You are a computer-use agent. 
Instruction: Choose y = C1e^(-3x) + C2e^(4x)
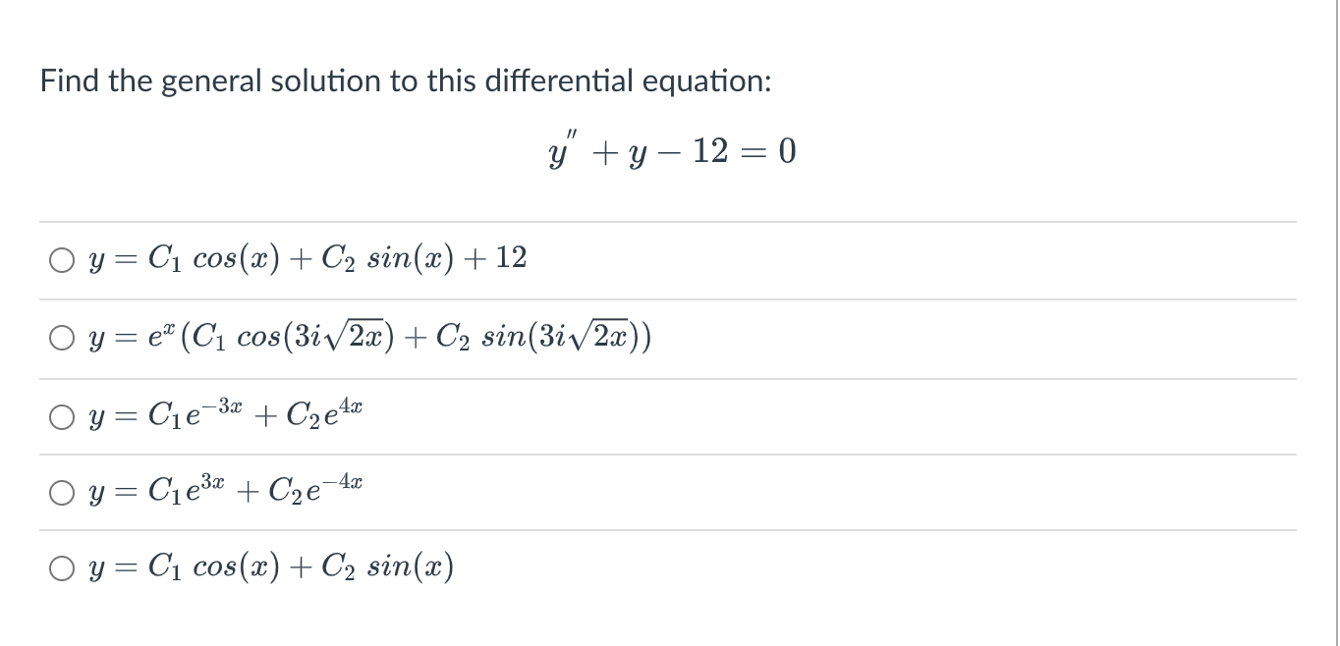(224, 414)
